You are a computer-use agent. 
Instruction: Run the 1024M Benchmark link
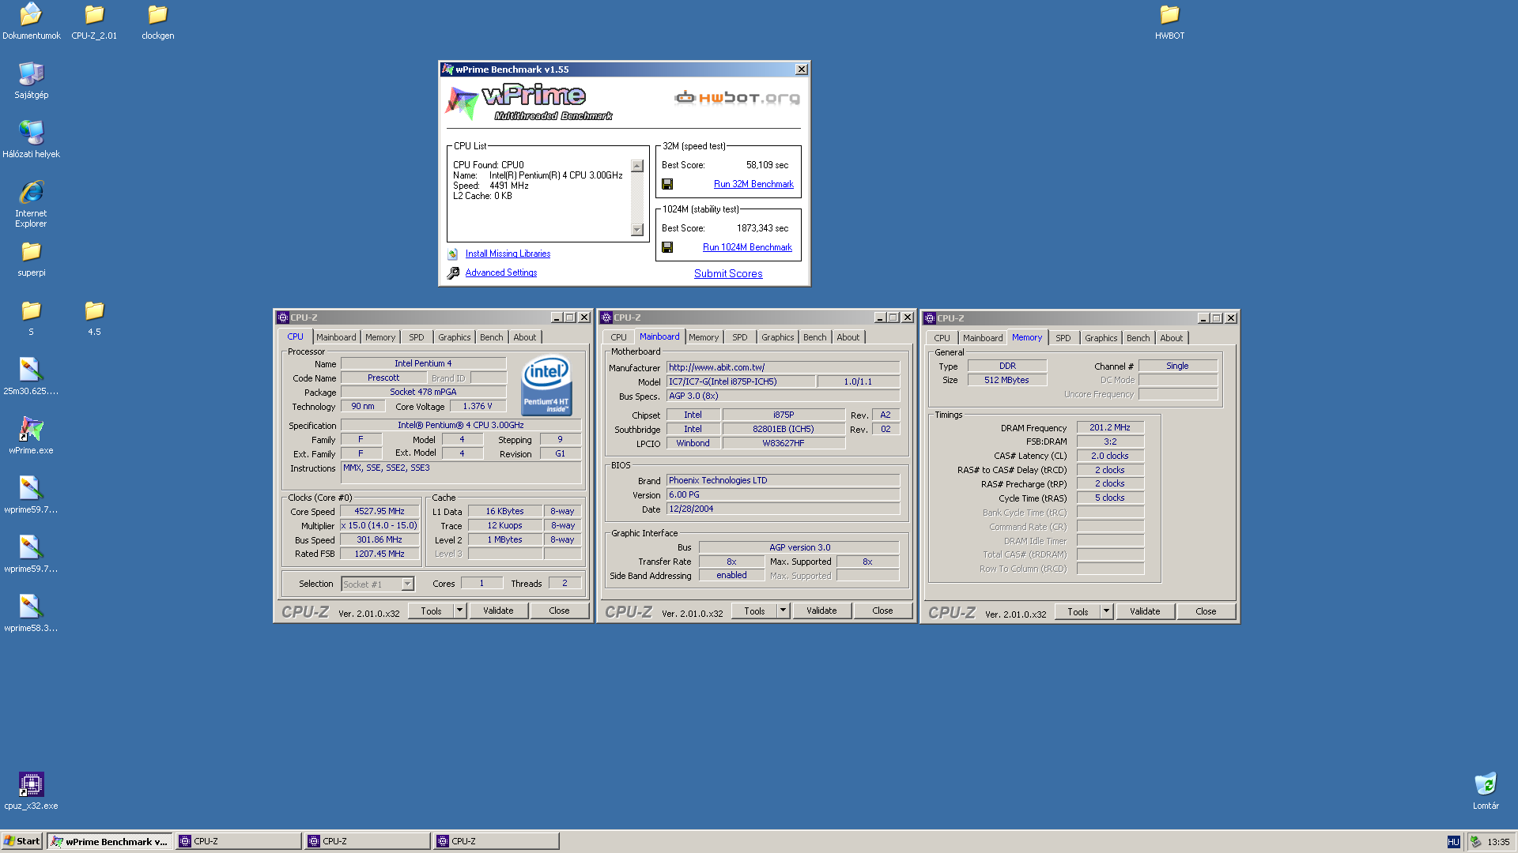(747, 247)
